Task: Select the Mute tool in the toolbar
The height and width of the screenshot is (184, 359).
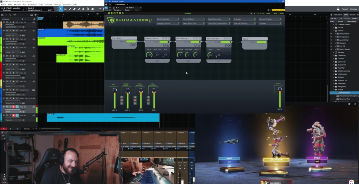Action: click(x=83, y=9)
